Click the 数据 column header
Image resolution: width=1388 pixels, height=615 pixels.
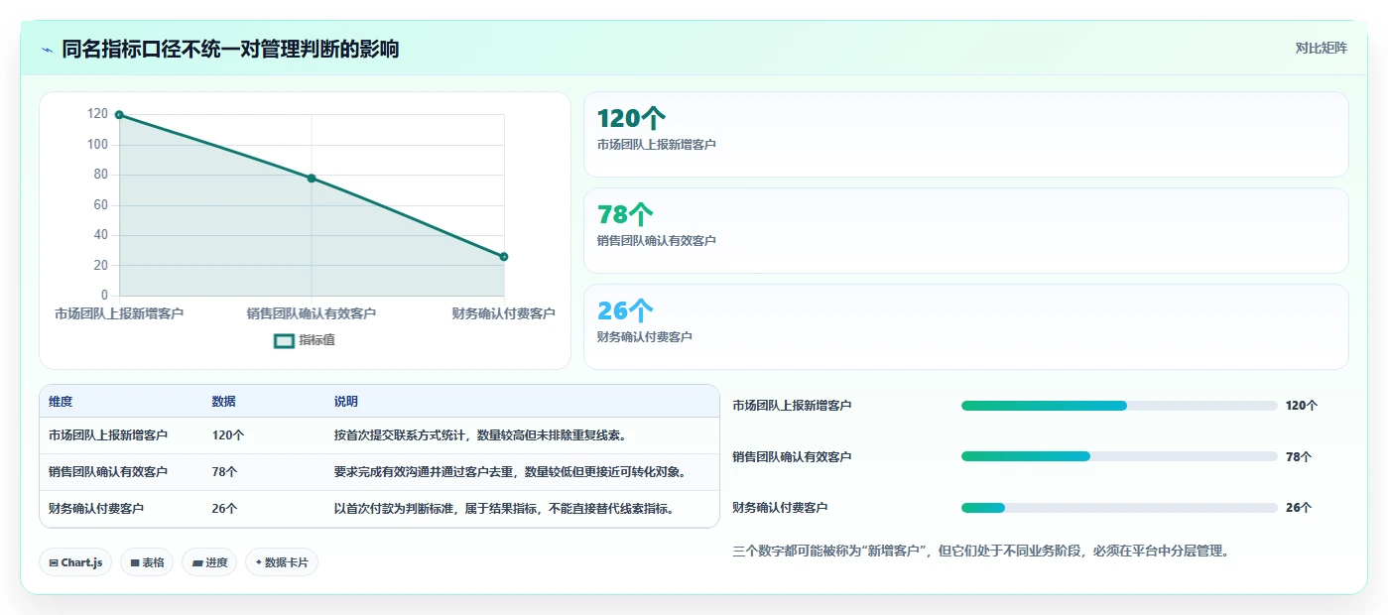click(223, 402)
